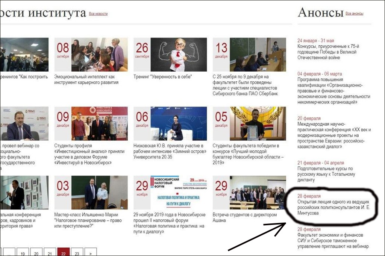Open the Ильяшенко Марии master class article

tap(91, 220)
